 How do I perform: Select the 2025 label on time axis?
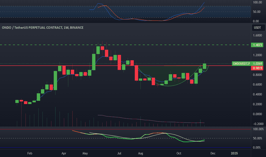(234, 153)
